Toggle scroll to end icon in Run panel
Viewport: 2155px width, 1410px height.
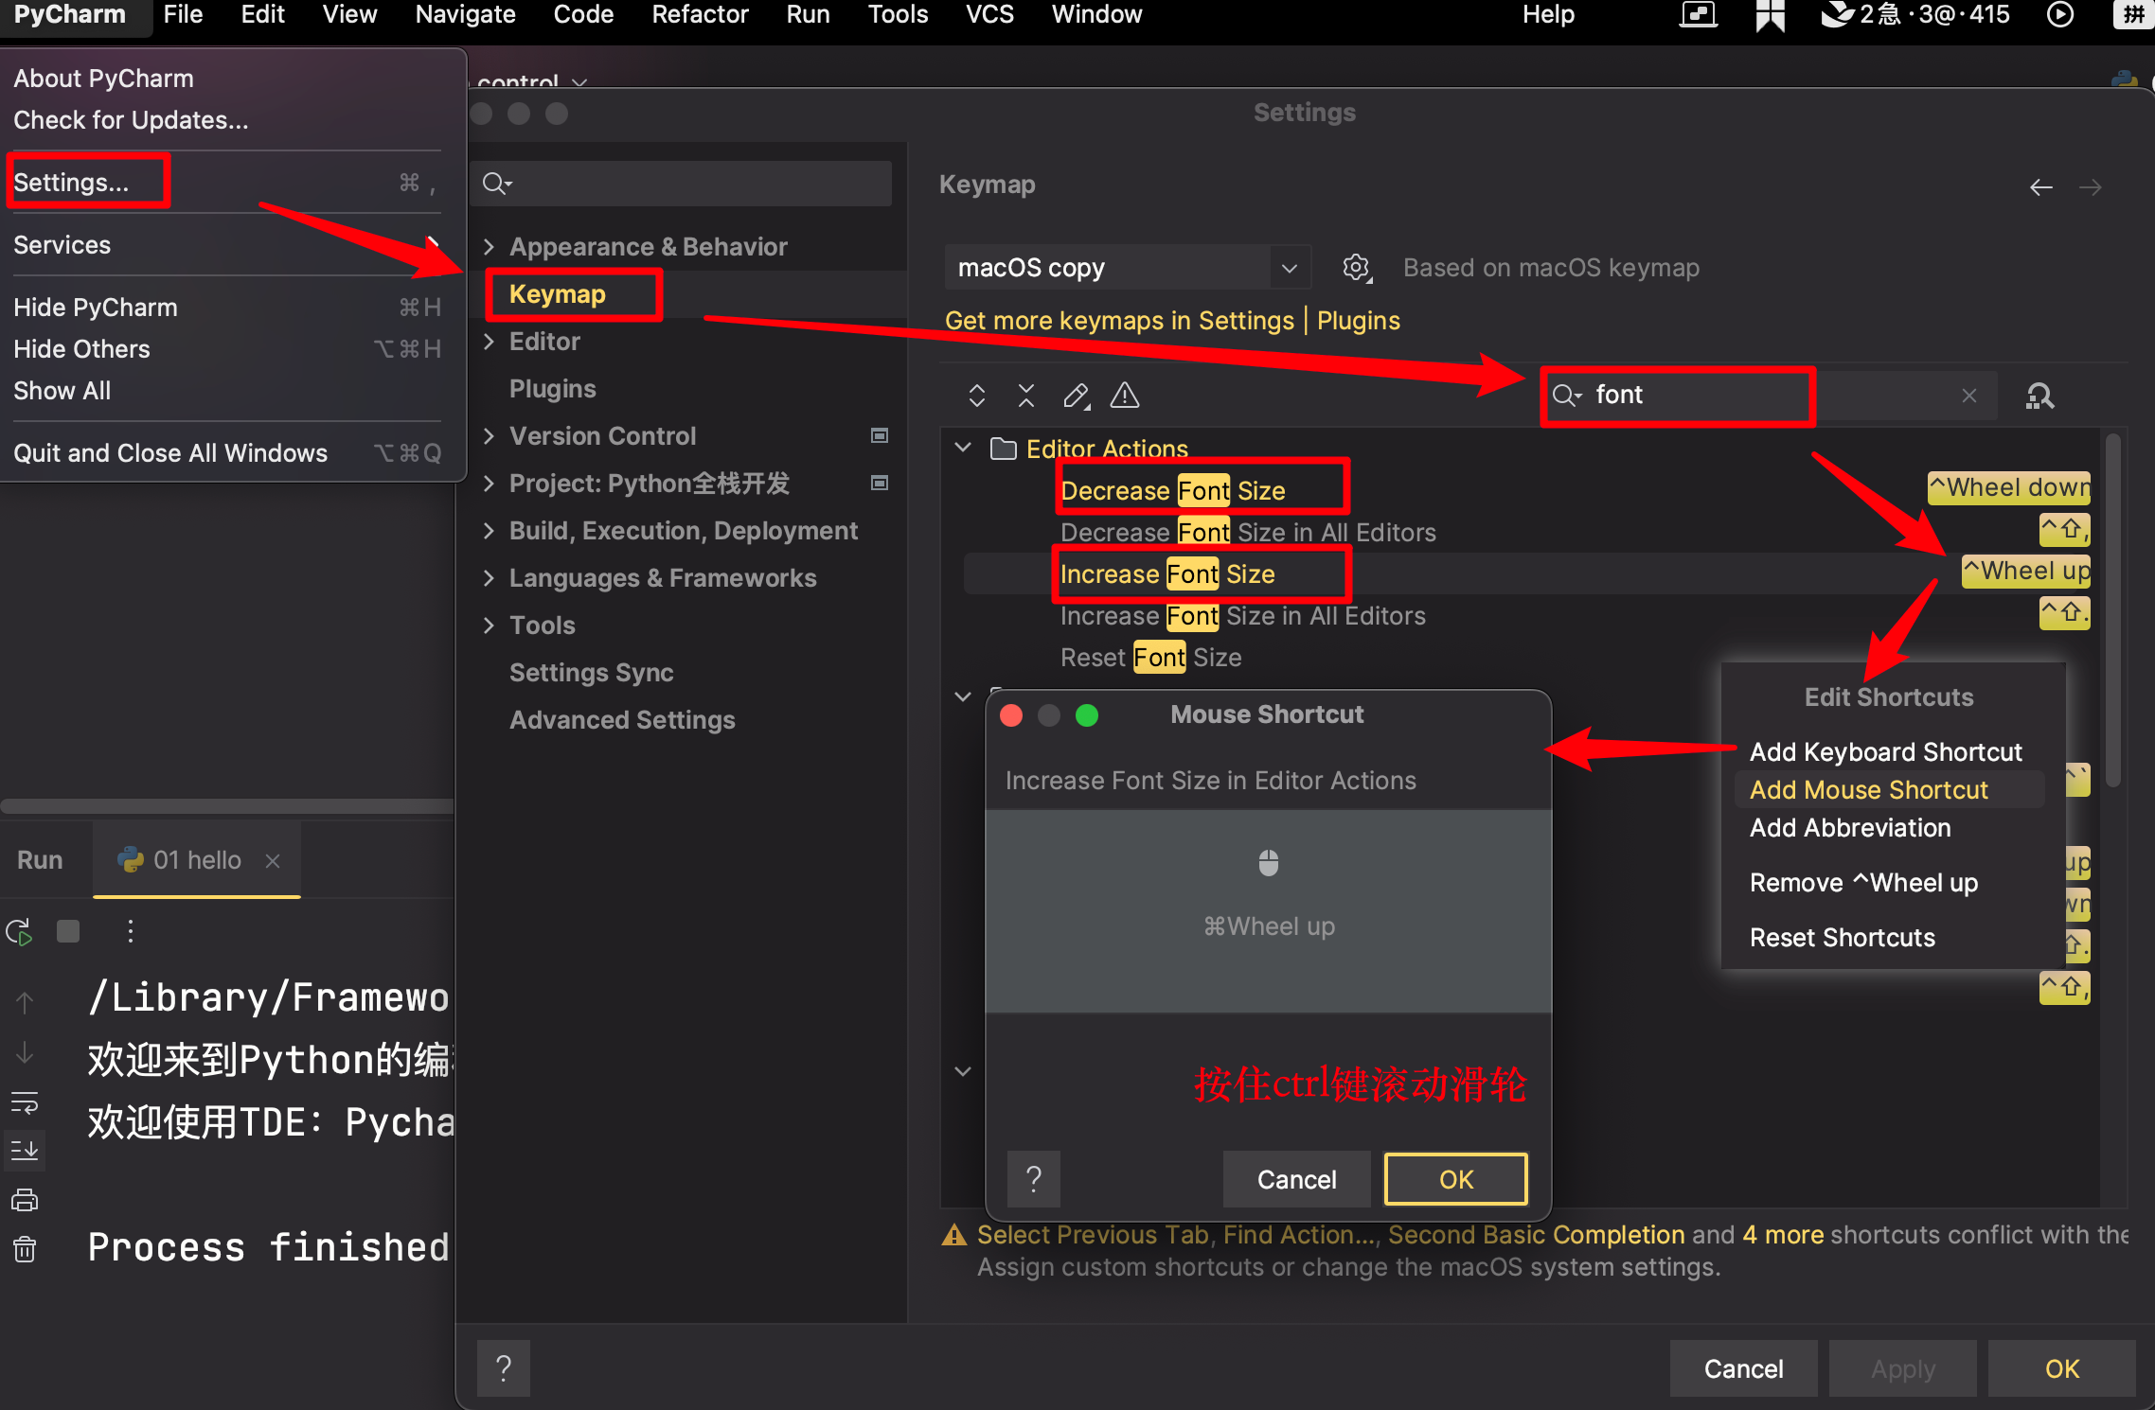click(x=25, y=1151)
